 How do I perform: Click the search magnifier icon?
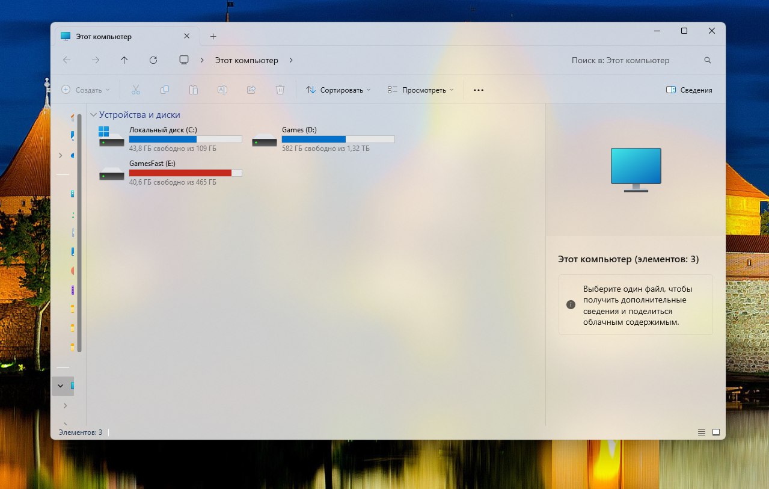point(707,60)
